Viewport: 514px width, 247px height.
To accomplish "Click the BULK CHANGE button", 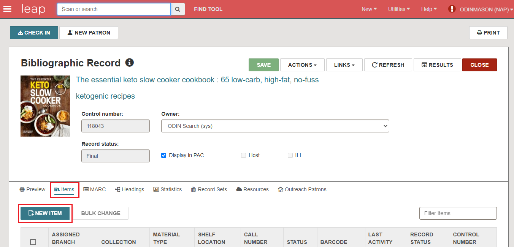I will 101,213.
